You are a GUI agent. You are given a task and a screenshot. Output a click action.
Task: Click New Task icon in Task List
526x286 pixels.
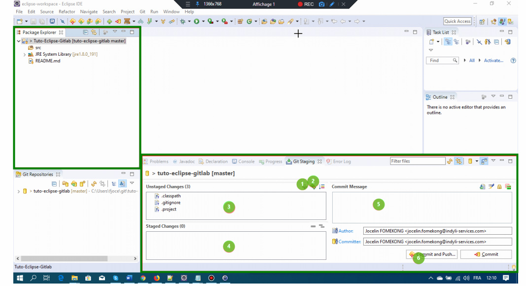[431, 42]
